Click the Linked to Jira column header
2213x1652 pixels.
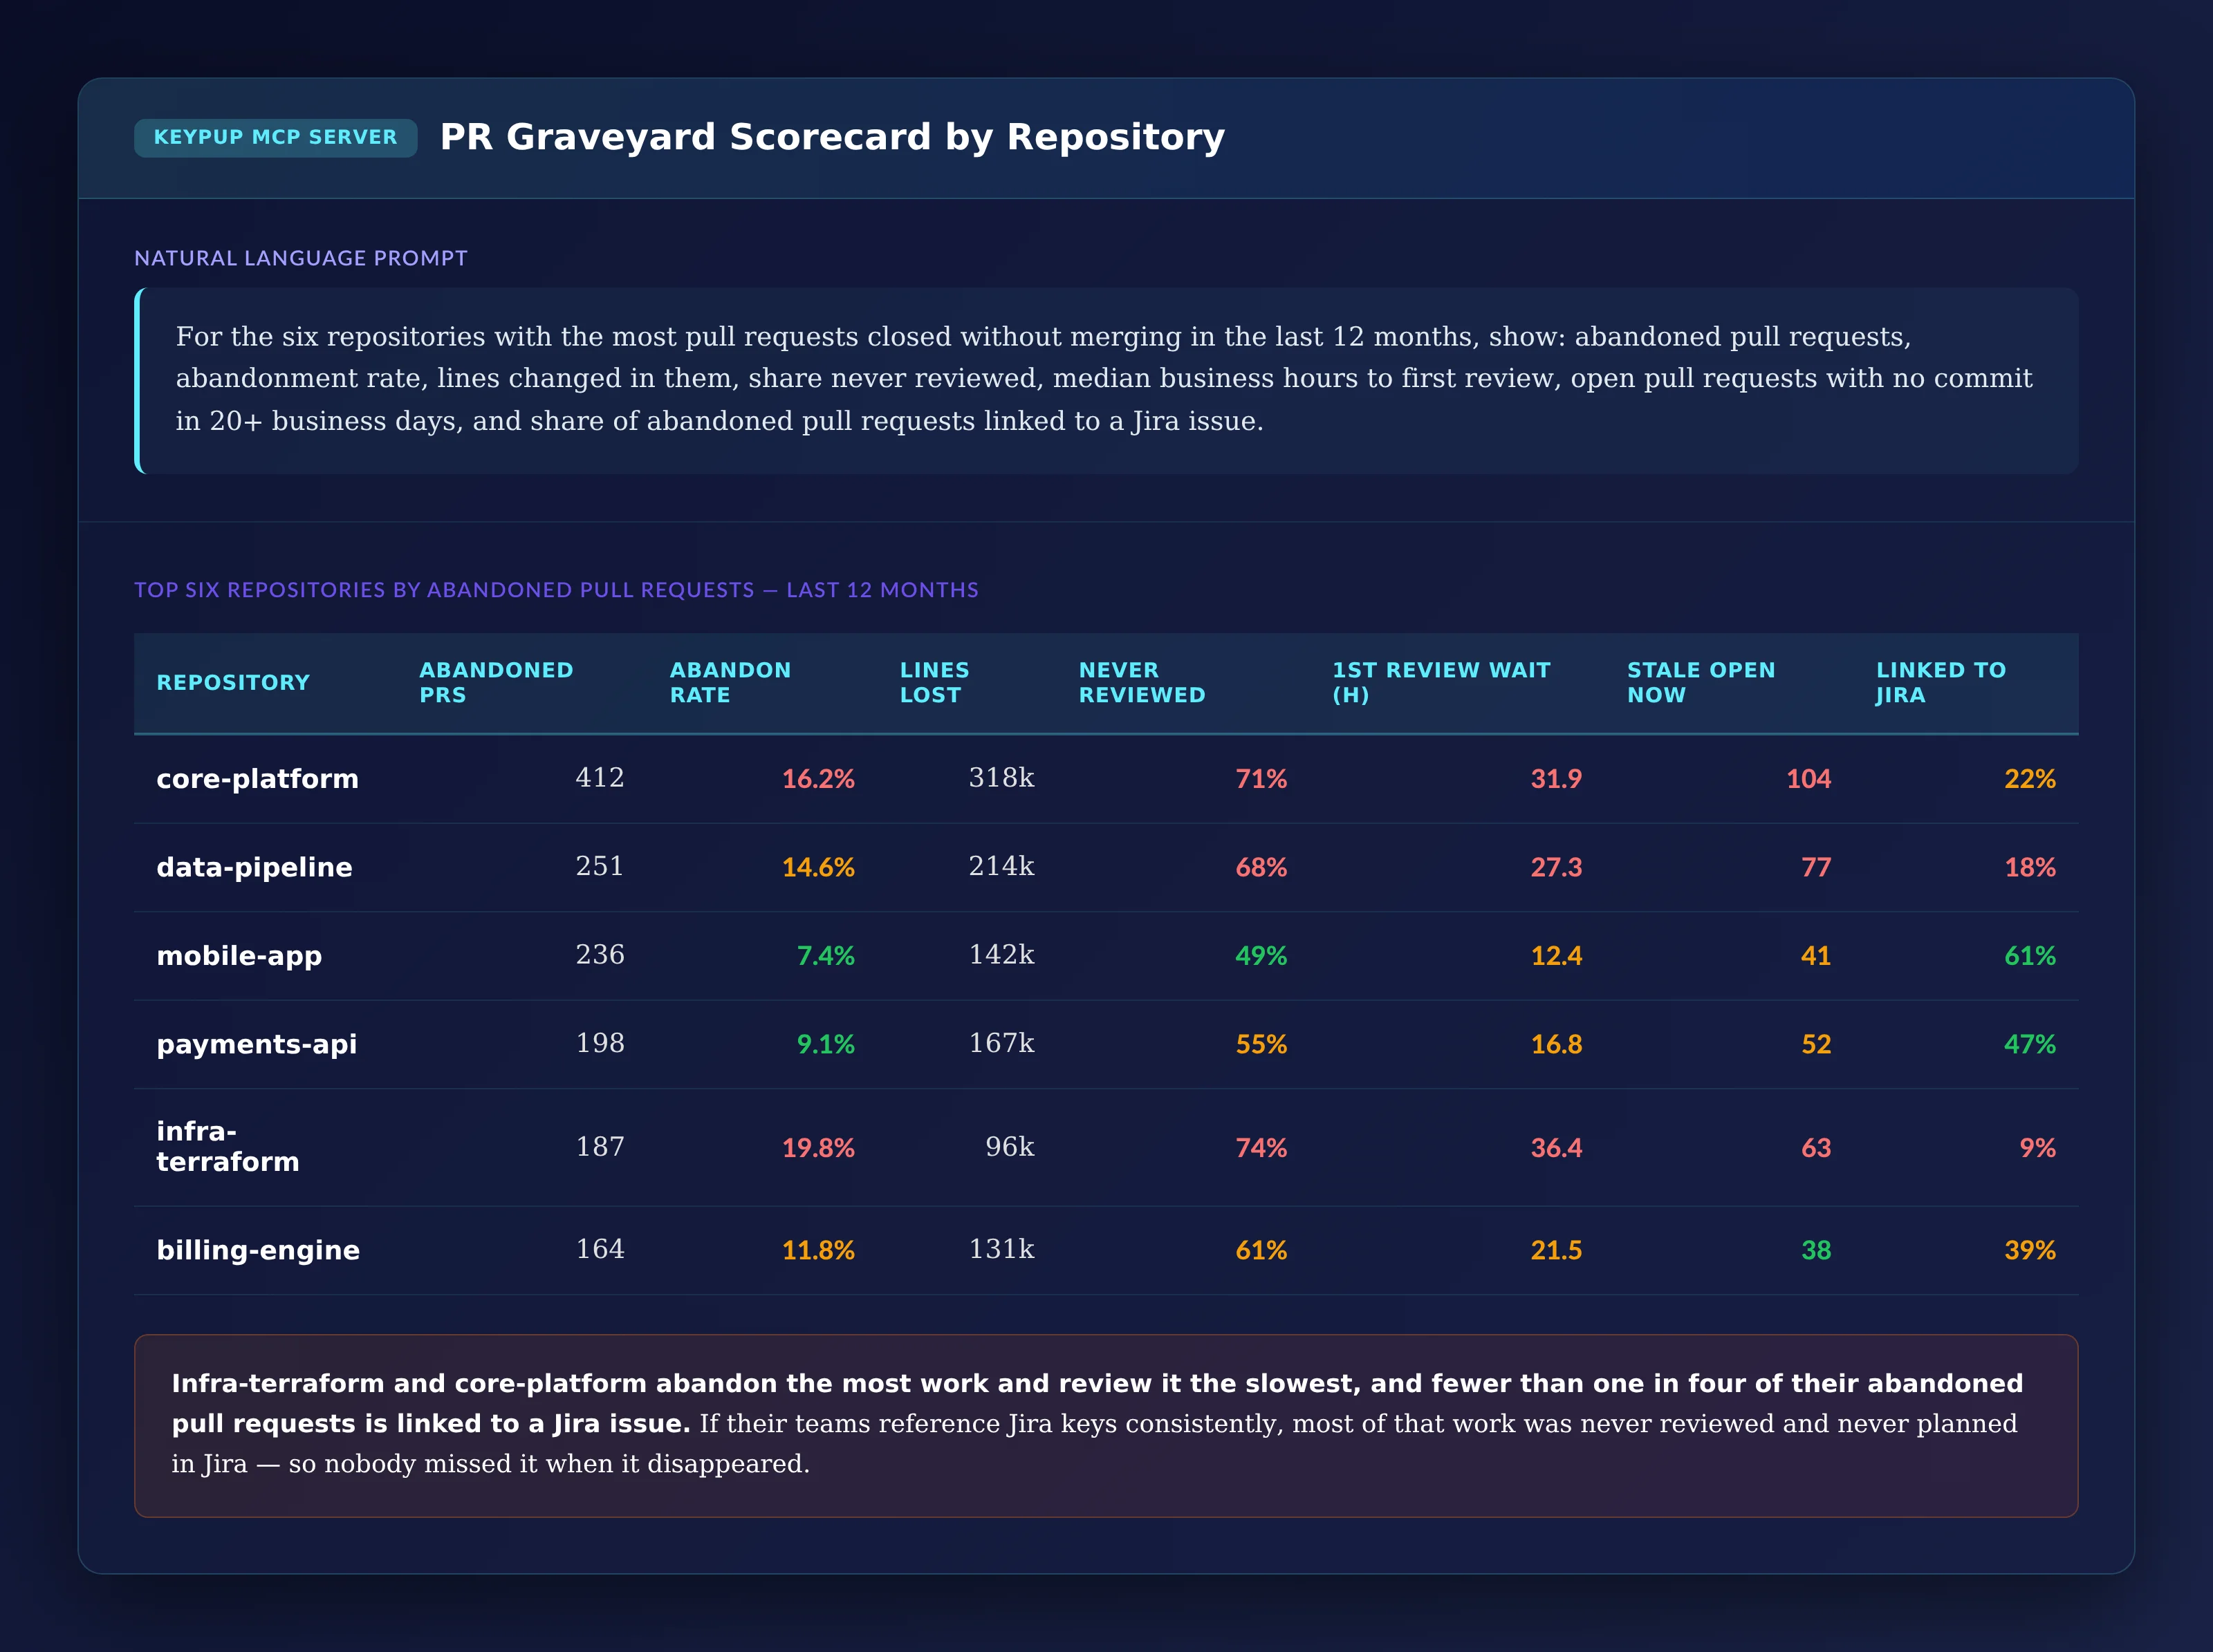click(1941, 683)
